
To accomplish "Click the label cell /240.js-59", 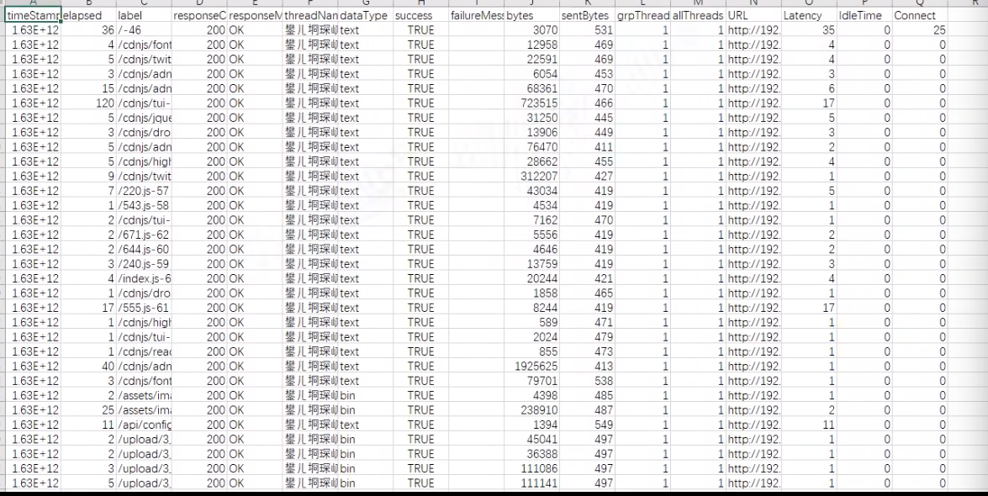I will [144, 263].
